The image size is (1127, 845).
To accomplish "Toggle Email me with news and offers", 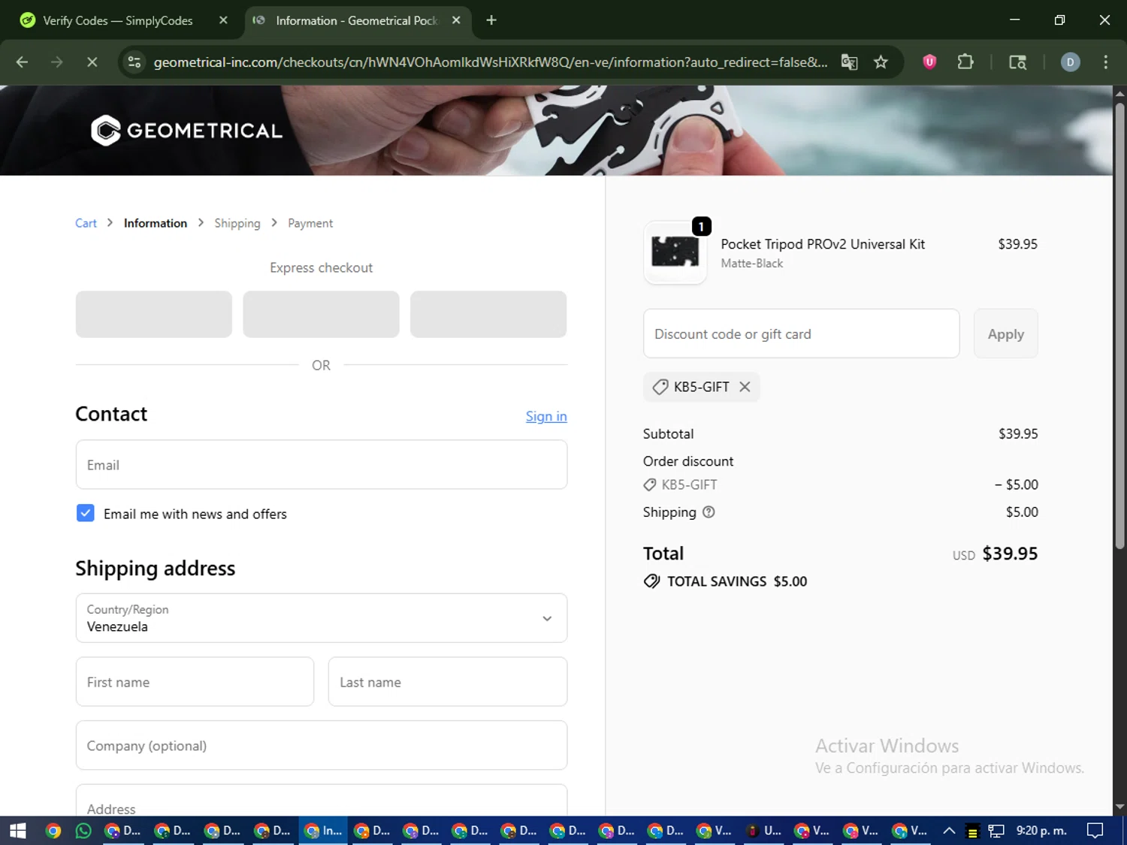I will [x=86, y=514].
